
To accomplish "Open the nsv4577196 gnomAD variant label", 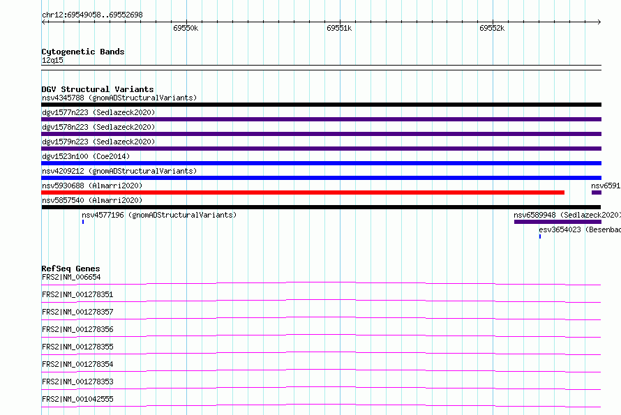I will coord(159,215).
